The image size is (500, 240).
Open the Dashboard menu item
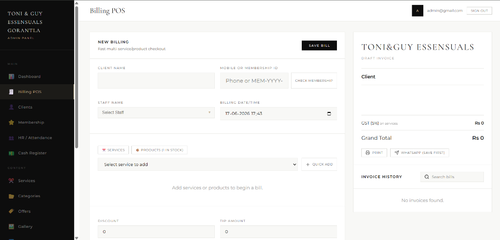tap(37, 76)
